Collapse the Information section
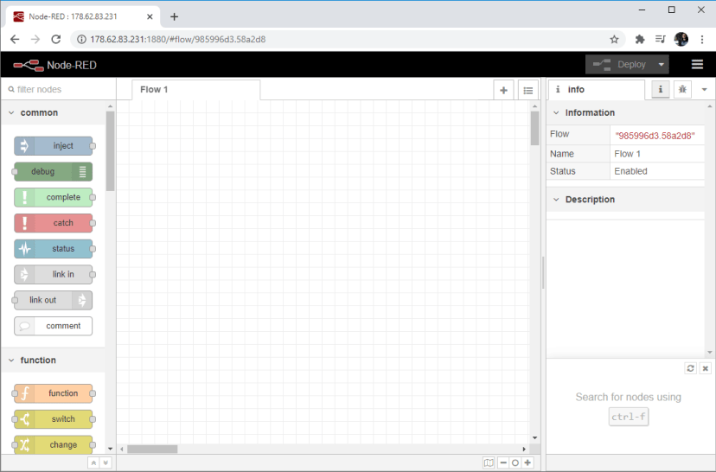716x472 pixels. point(589,113)
